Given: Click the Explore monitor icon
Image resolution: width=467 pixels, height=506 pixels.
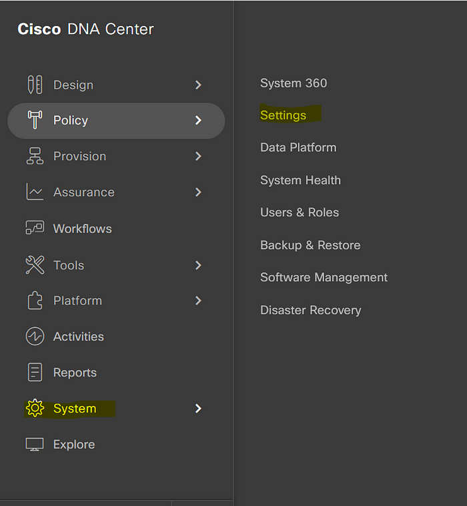Looking at the screenshot, I should tap(35, 445).
